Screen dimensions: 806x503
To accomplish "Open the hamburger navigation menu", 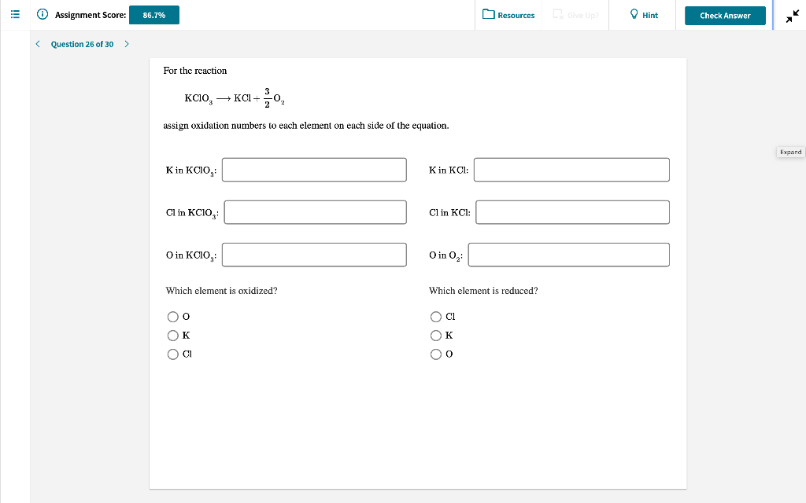I will 14,14.
